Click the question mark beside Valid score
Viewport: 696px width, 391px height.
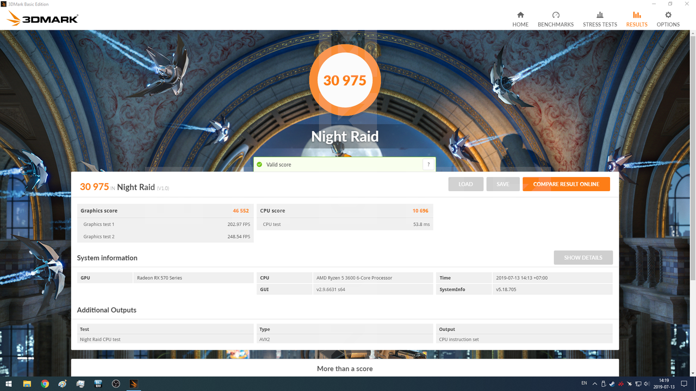428,164
